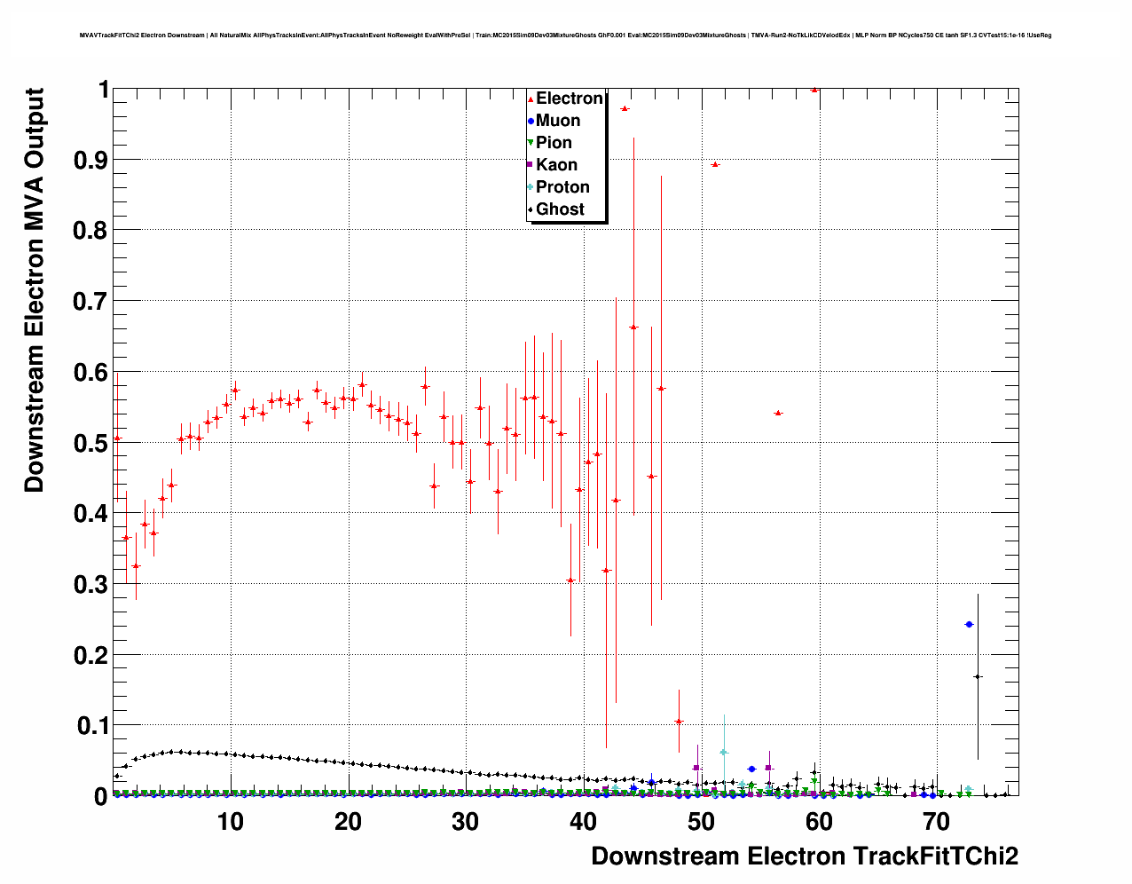Click the black Ghost legend marker

pyautogui.click(x=531, y=209)
